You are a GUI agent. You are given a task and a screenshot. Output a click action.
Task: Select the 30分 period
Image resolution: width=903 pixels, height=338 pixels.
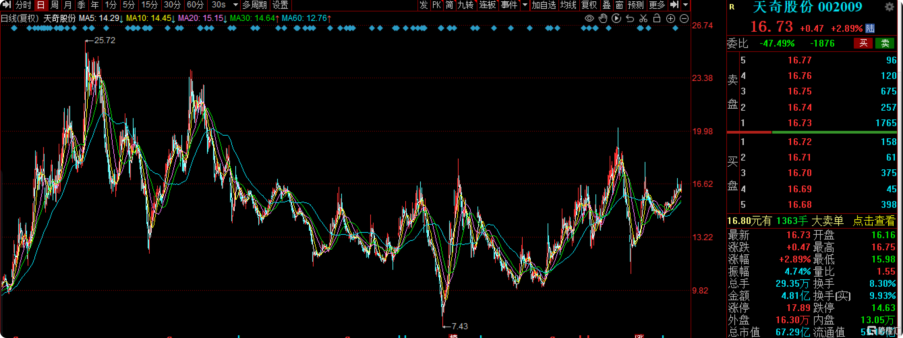(x=172, y=5)
